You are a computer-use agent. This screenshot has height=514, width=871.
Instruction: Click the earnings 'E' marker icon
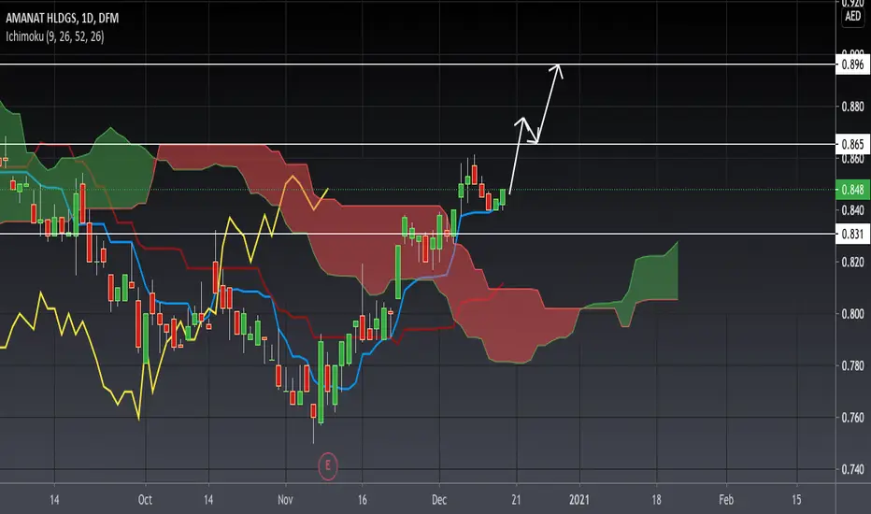click(328, 465)
